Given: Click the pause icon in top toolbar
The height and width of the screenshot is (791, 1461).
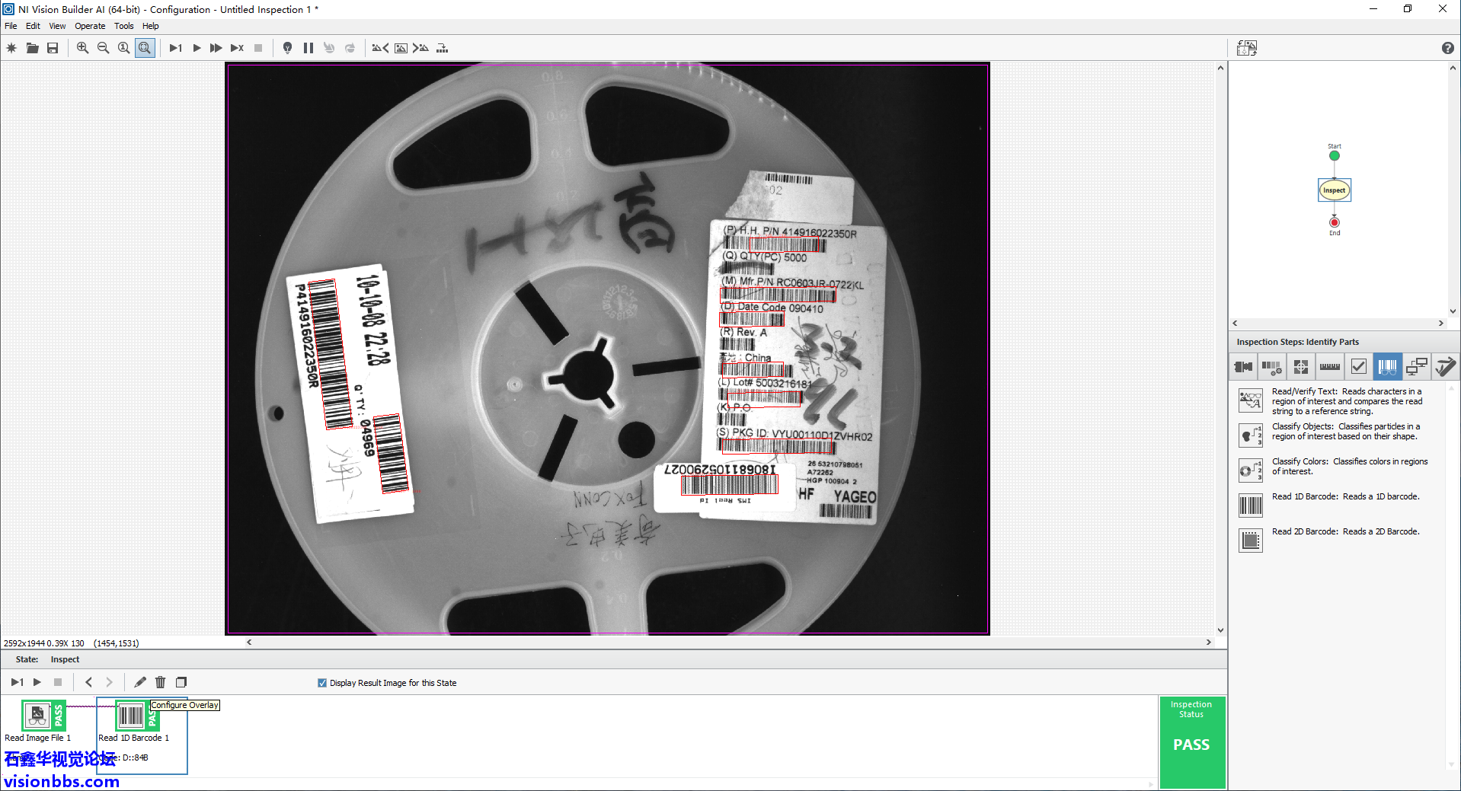Looking at the screenshot, I should [x=309, y=48].
